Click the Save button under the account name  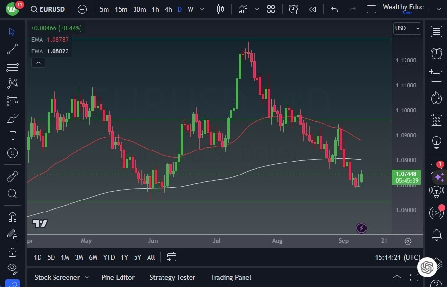407,13
